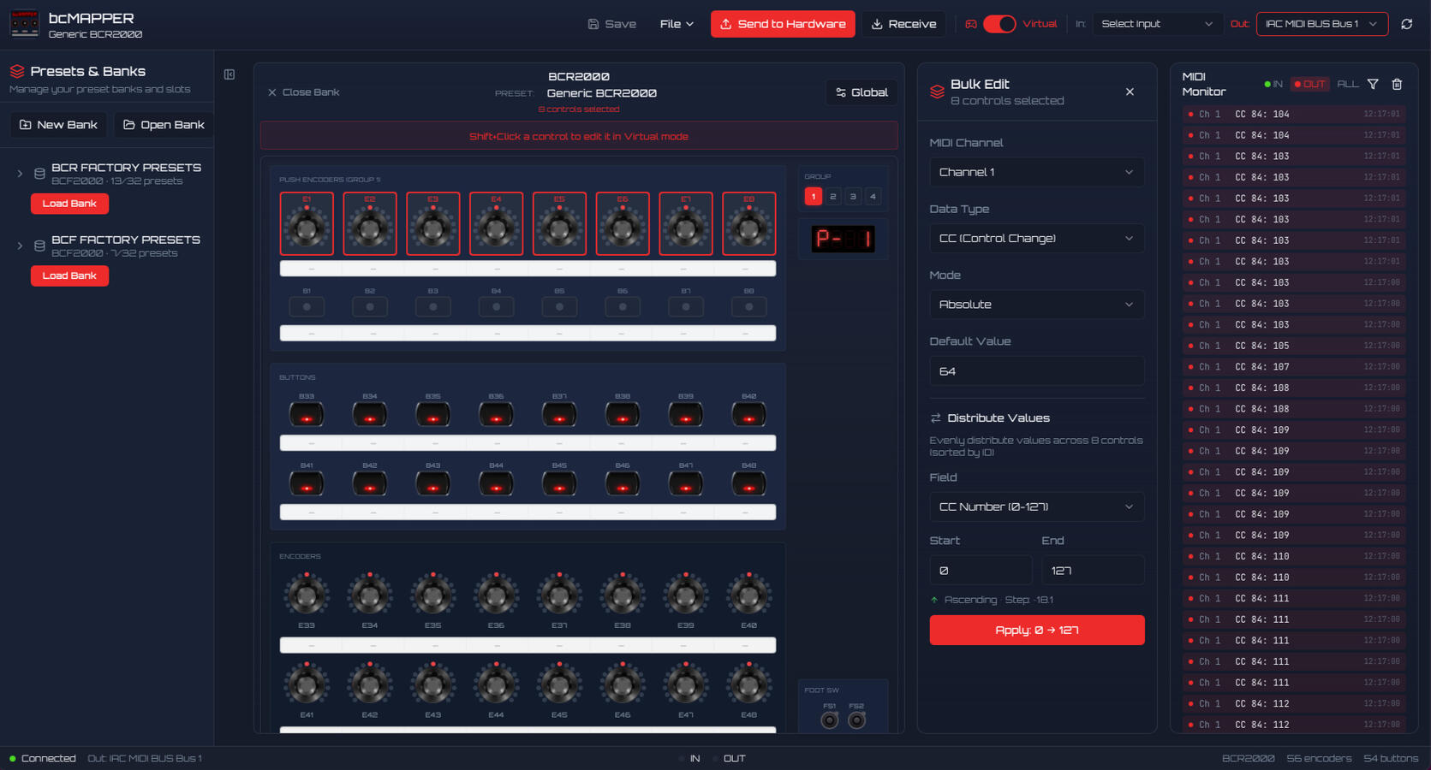This screenshot has height=770, width=1431.
Task: Toggle Virtual mode switch off
Action: click(1001, 23)
